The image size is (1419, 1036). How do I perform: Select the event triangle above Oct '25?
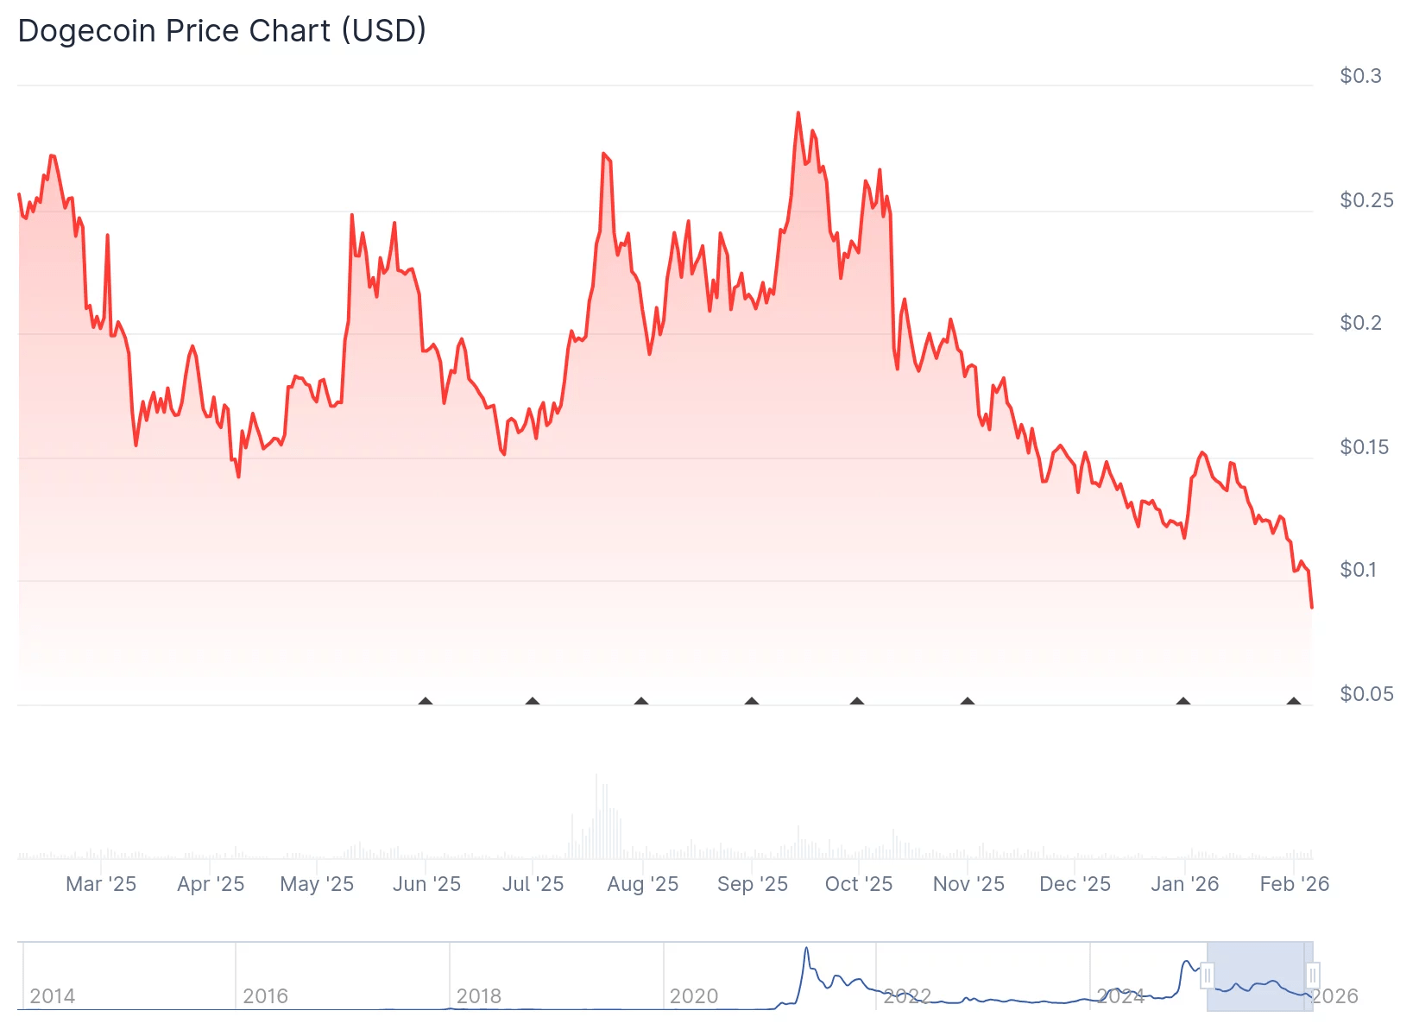(857, 701)
